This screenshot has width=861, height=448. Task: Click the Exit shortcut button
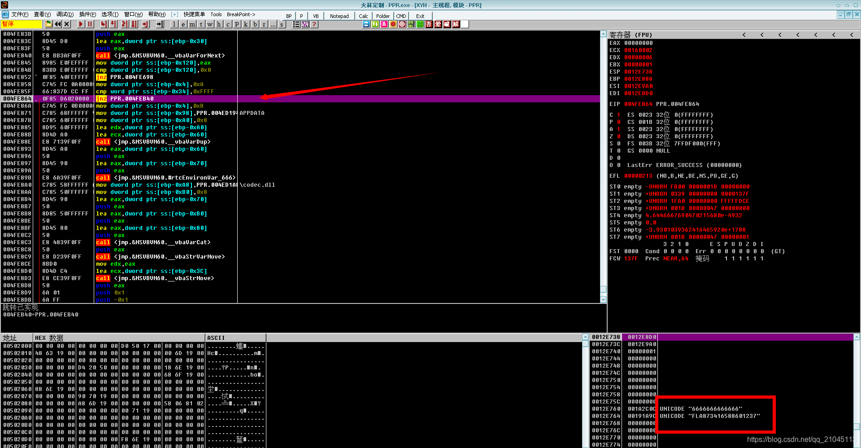pos(420,16)
